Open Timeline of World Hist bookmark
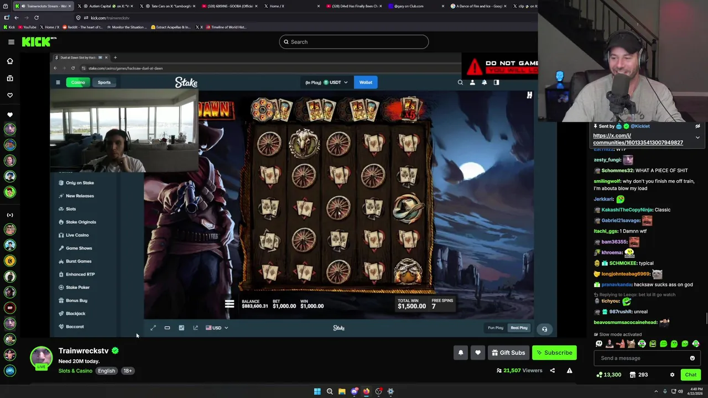This screenshot has height=398, width=708. click(x=226, y=27)
